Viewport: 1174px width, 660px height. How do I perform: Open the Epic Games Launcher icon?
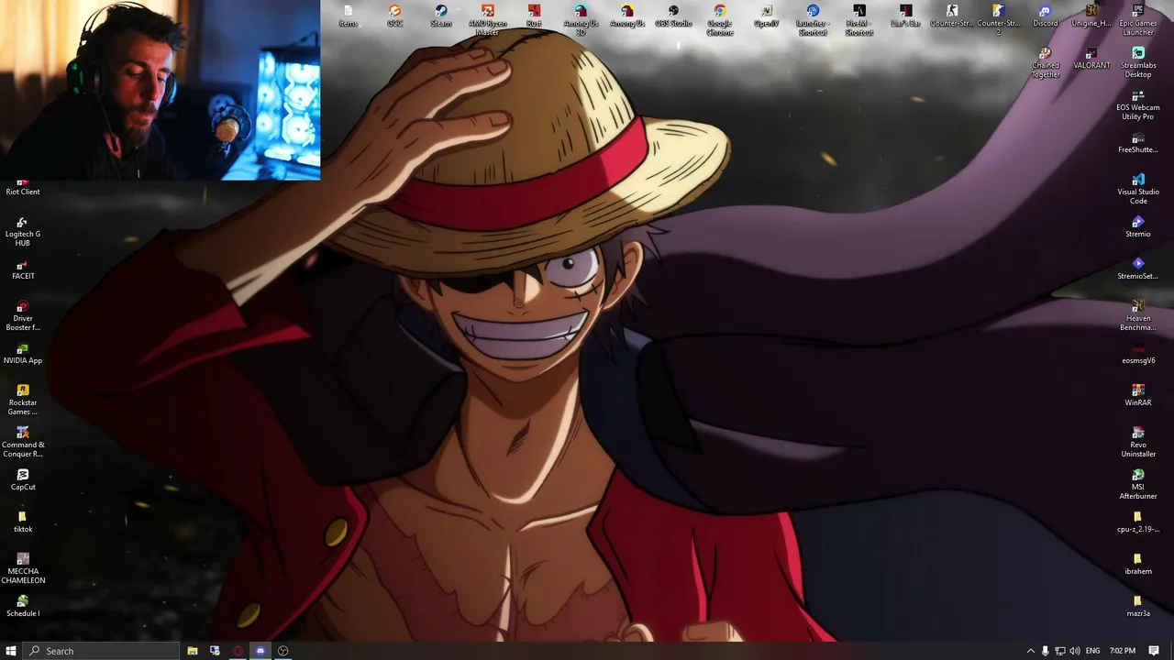(1138, 20)
